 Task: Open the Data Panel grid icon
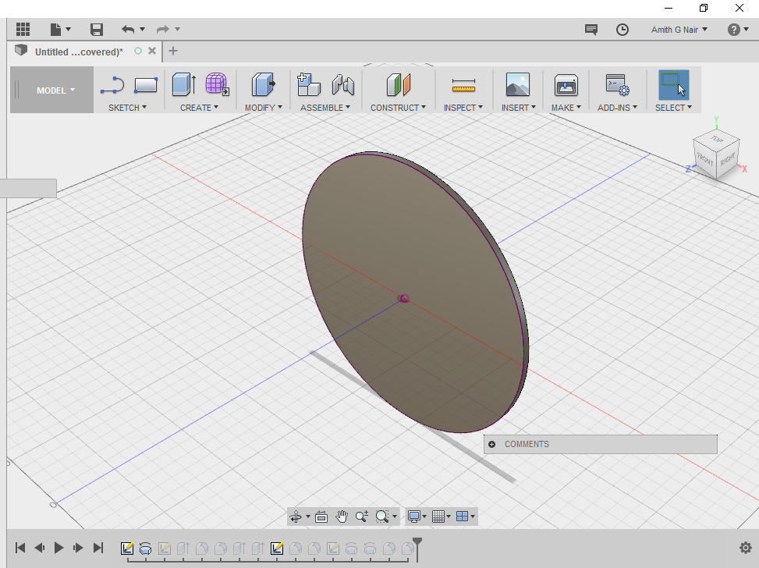click(23, 29)
